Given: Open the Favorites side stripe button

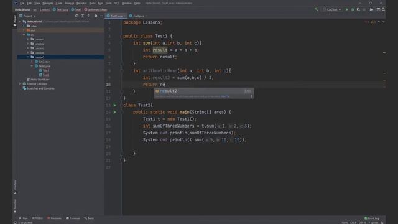Looking at the screenshot, I should click(x=15, y=206).
